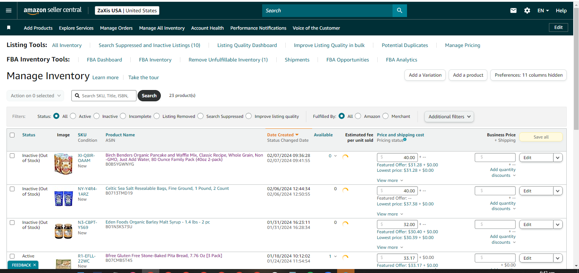Close the Feedback tab

(34, 265)
